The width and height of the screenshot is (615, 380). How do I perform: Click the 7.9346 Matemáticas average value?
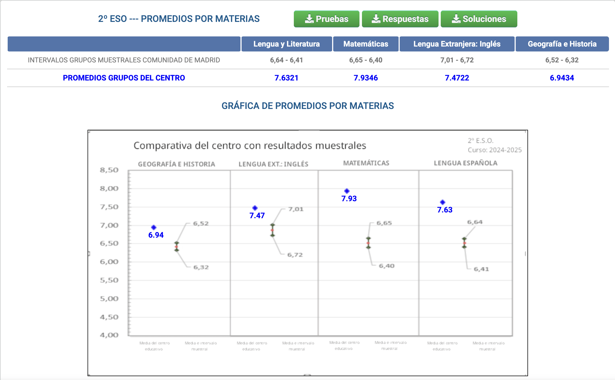(365, 78)
